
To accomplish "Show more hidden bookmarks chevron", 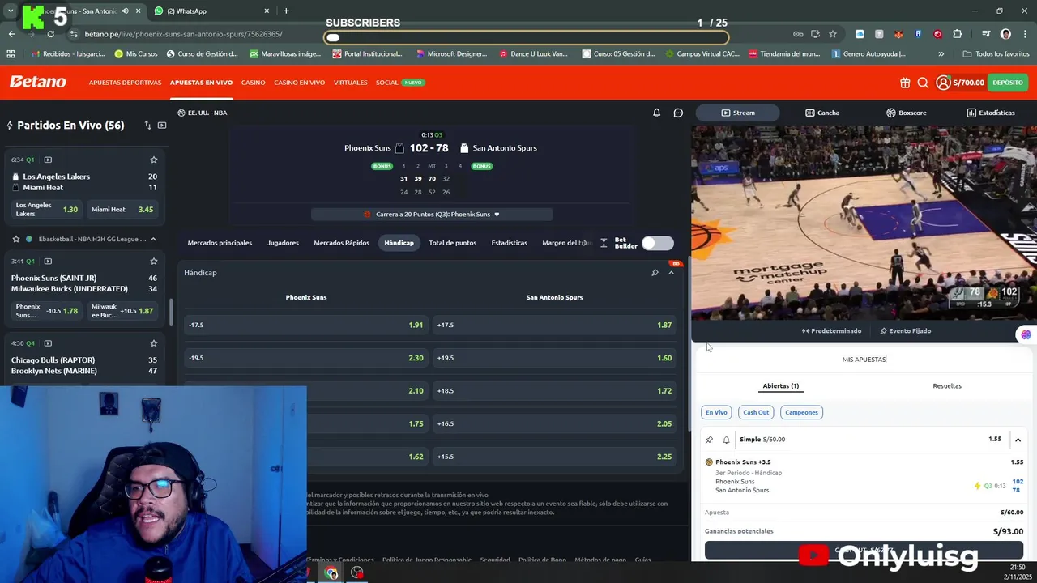I will click(941, 54).
